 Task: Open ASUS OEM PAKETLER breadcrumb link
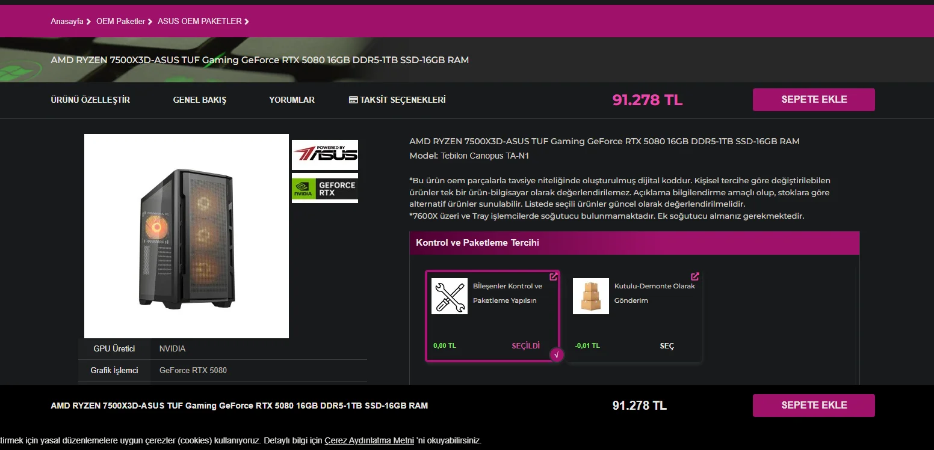[200, 21]
